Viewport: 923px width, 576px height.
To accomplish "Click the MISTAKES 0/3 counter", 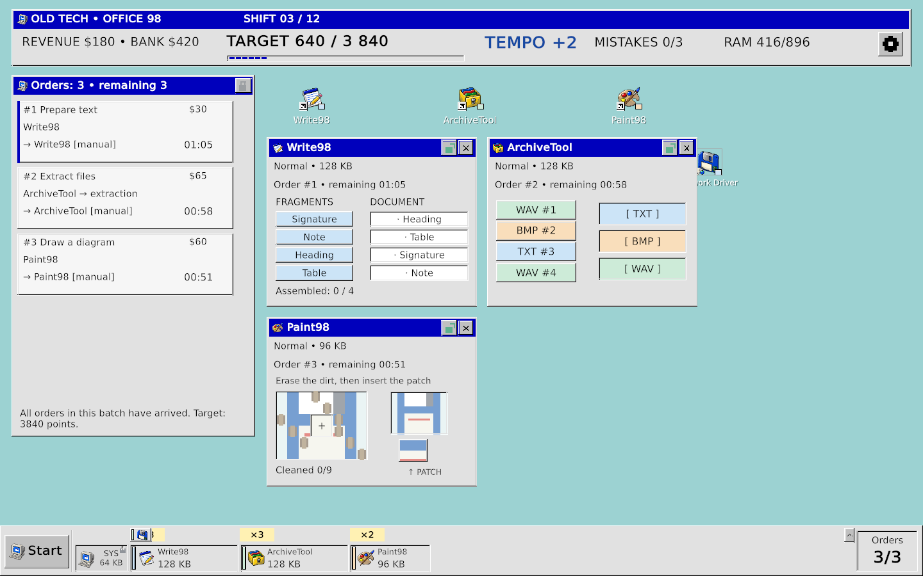I will [638, 42].
